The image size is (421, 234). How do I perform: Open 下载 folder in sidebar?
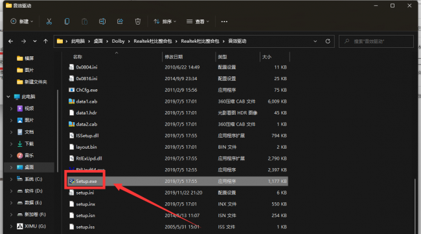click(x=29, y=144)
